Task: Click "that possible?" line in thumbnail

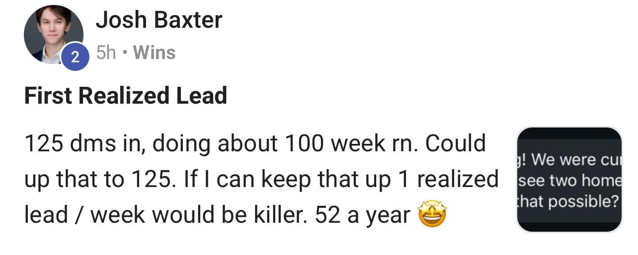Action: click(569, 201)
